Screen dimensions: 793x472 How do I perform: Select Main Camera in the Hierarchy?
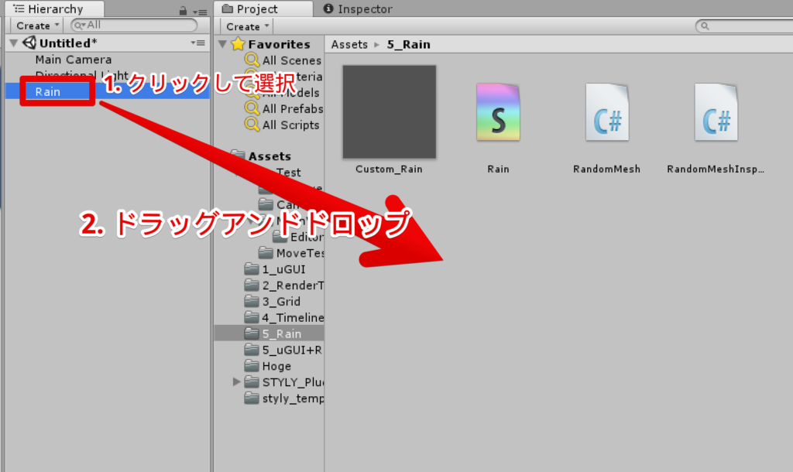tap(74, 60)
